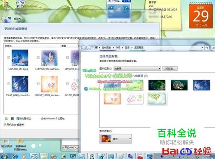Select the 1005648_1611.jpg thumbnail
This screenshot has width=215, height=159.
[20, 58]
